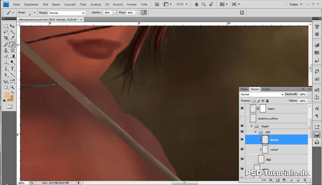Select the Clone Stamp tool
This screenshot has width=322, height=185.
tap(6, 50)
